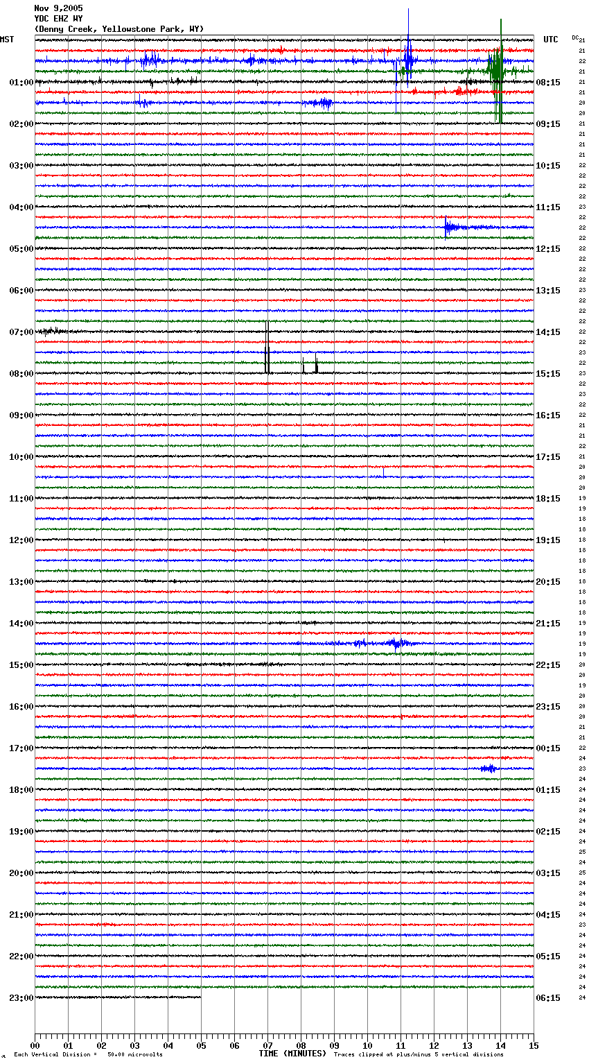Select the "16:00" MST hour label
Screen dimensions: 589x1064
click(21, 707)
